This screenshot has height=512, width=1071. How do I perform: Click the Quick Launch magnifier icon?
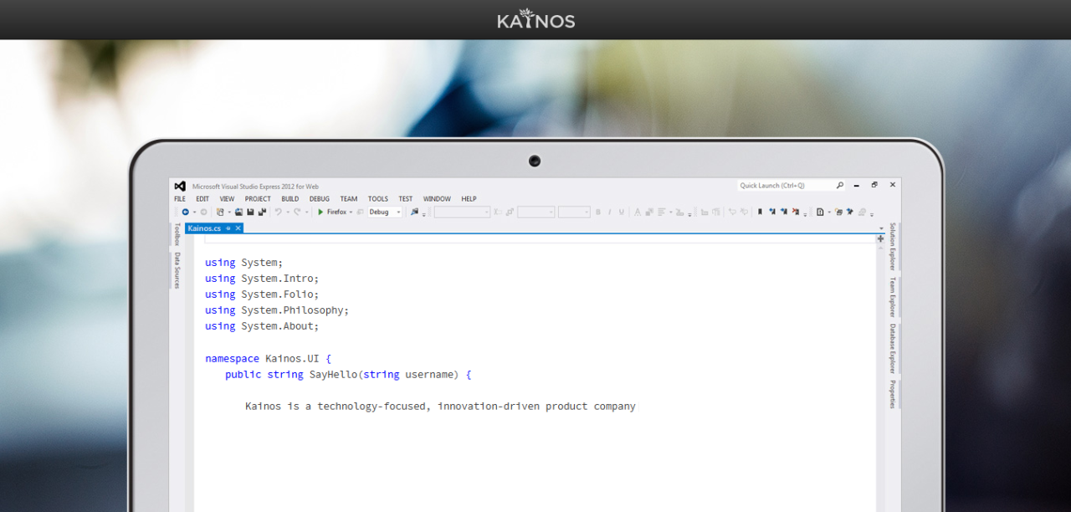[x=840, y=186]
